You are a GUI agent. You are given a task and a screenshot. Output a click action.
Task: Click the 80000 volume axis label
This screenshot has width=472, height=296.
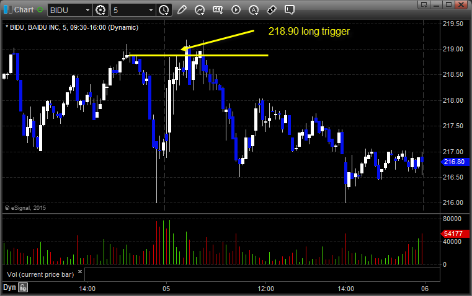[452, 219]
